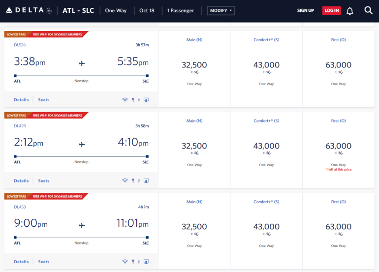The image size is (379, 272).
Task: Expand the Modify search dropdown
Action: [221, 10]
